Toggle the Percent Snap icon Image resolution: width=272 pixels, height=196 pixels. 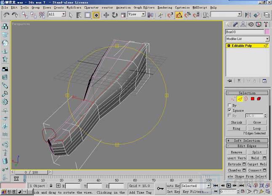click(x=187, y=15)
